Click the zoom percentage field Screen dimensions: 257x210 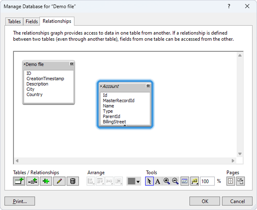207,181
